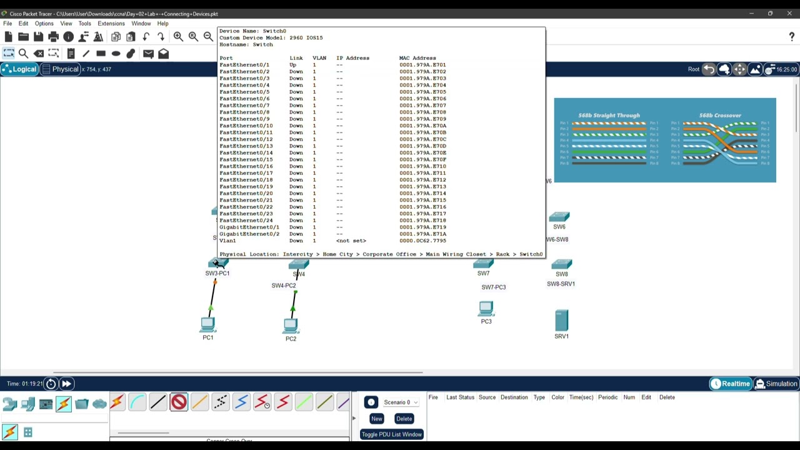This screenshot has height=450, width=800.
Task: Select the SW6 switch
Action: pos(559,217)
